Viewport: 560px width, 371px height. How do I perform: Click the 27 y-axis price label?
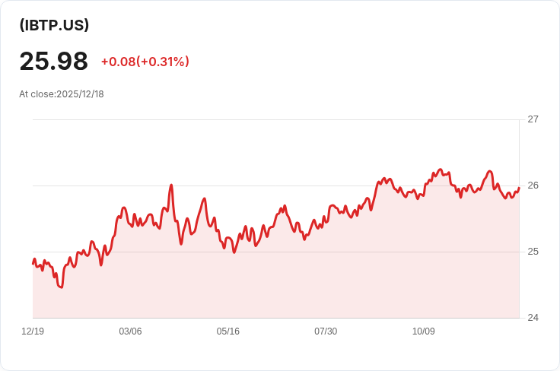533,119
